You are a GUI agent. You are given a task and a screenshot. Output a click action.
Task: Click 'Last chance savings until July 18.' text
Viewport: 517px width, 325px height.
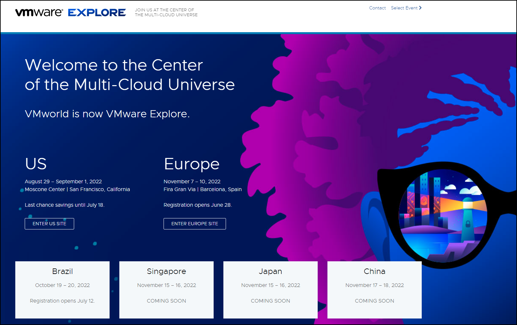click(x=65, y=205)
